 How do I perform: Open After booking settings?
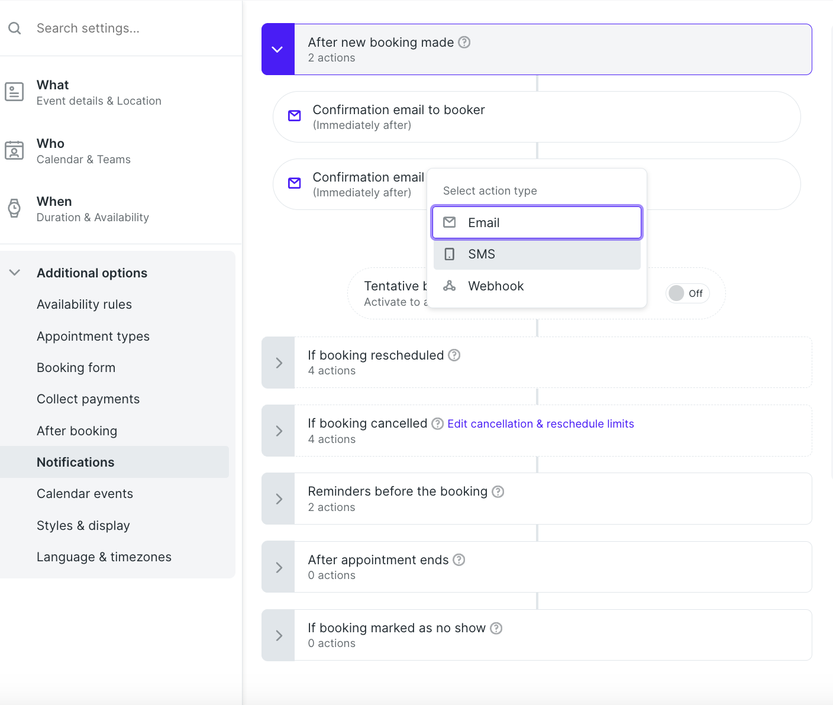77,431
